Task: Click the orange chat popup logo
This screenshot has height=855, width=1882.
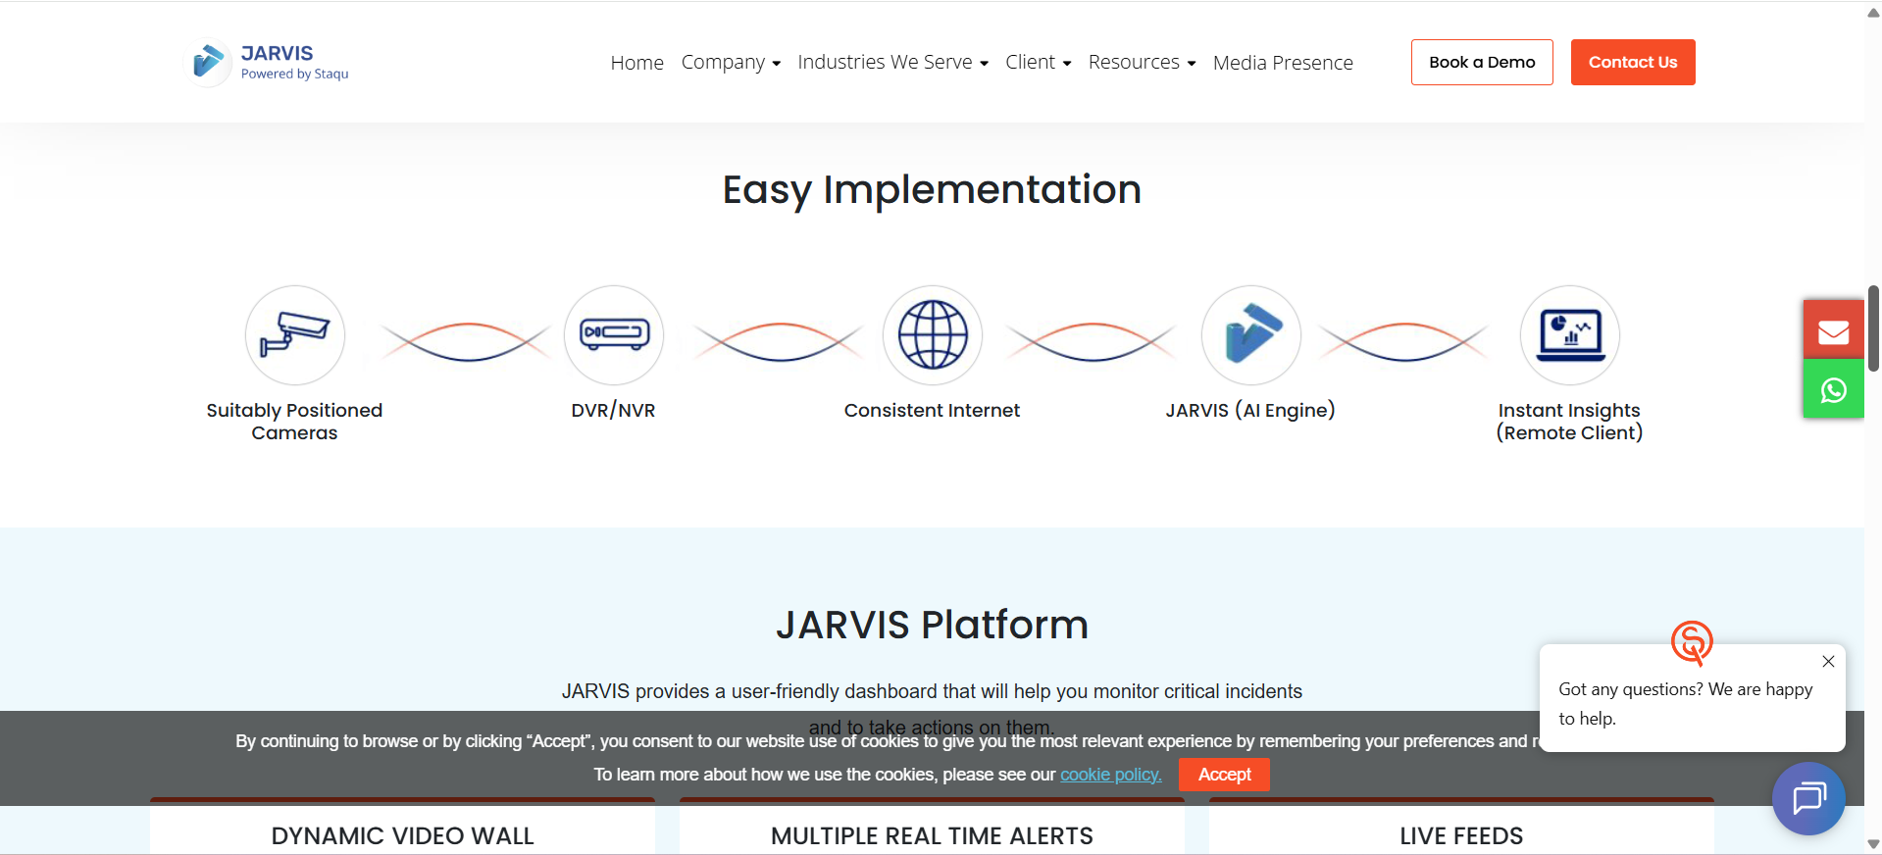Action: pos(1692,642)
